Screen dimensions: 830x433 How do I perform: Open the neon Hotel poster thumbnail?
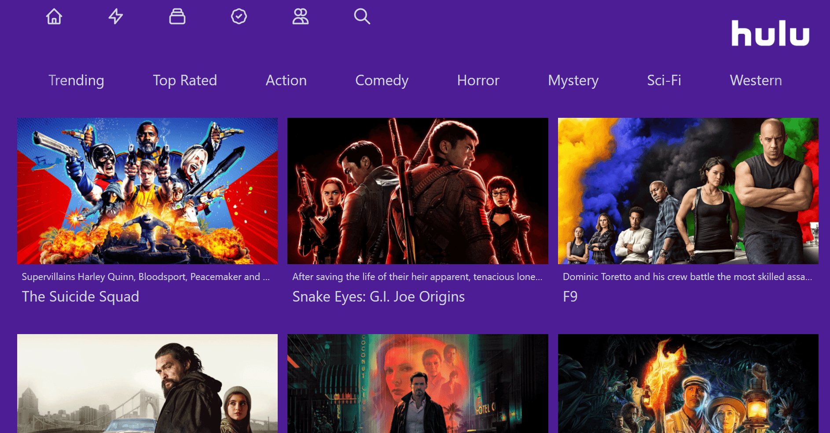418,383
